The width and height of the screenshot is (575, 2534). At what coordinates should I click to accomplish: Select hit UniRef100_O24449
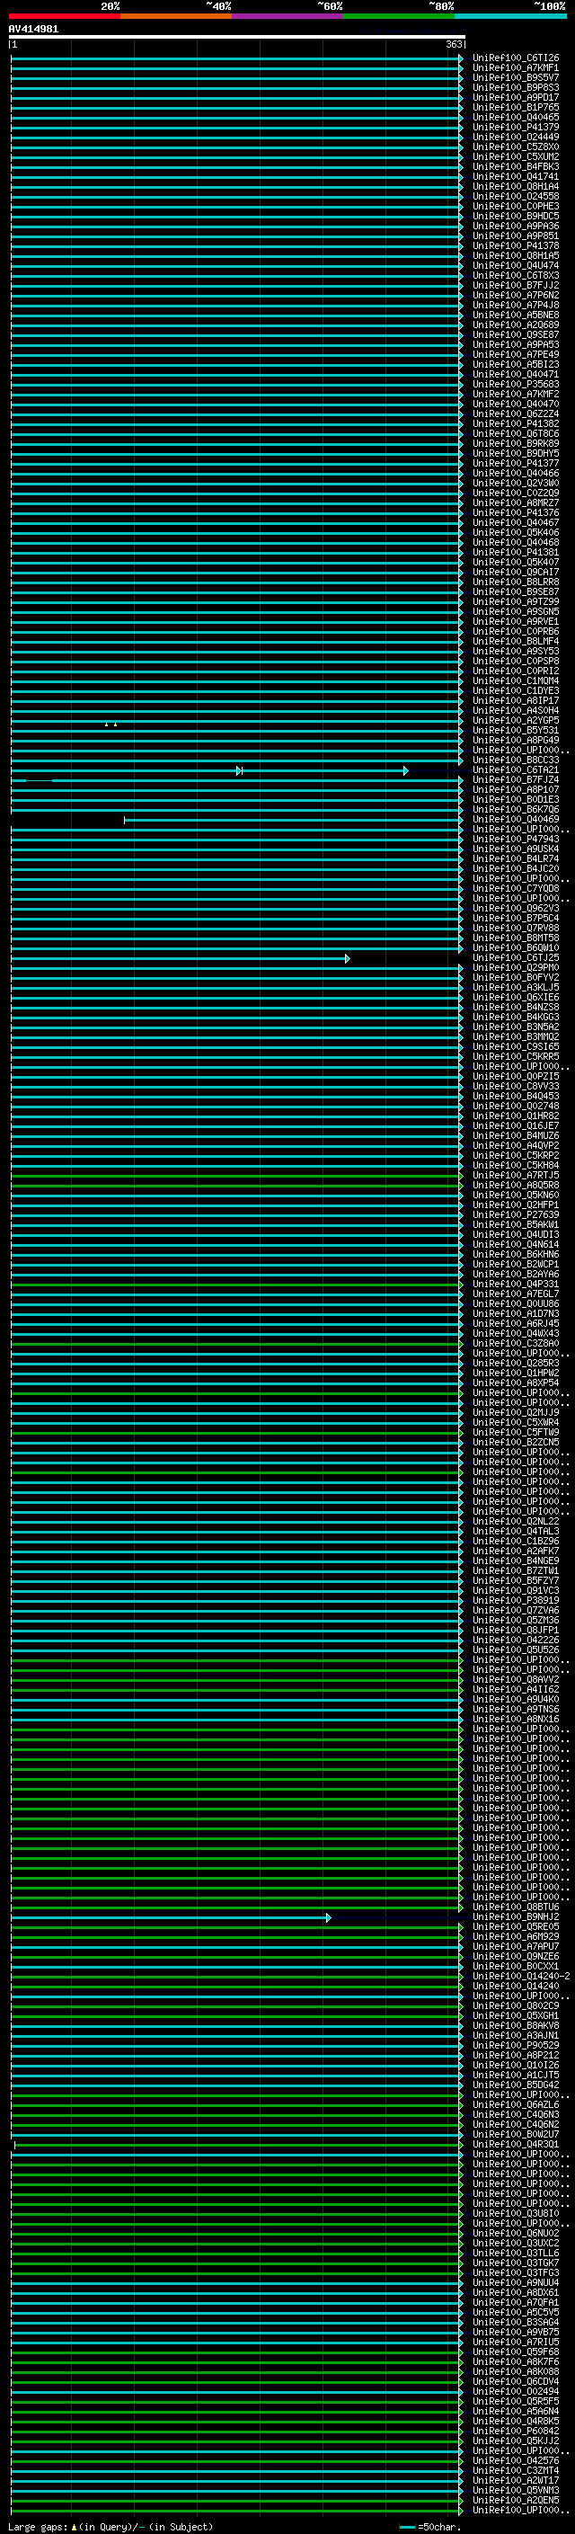click(515, 137)
